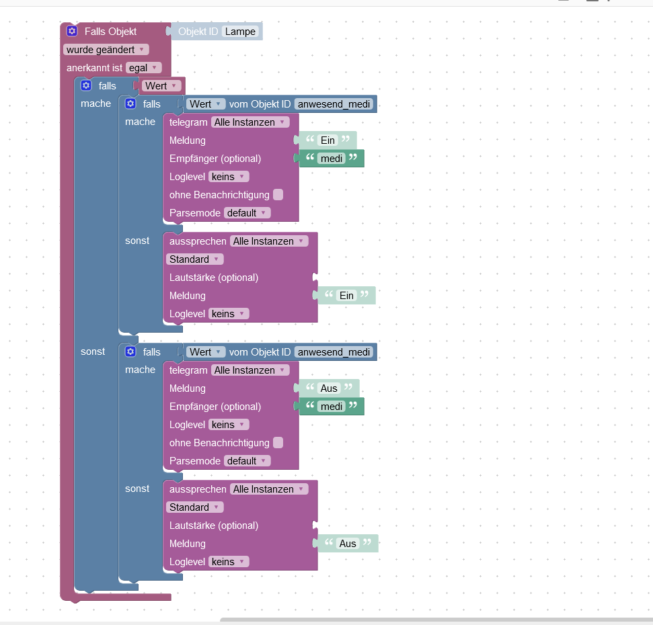Edit first 'anwesend_medi' Objekt ID field
Image resolution: width=653 pixels, height=625 pixels.
coord(334,104)
